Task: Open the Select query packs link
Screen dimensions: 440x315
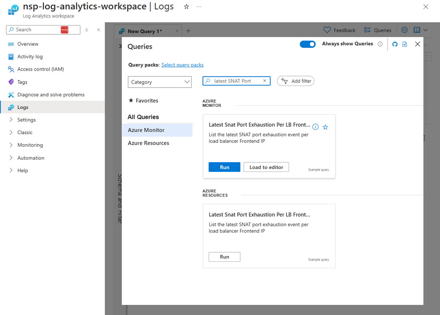Action: (x=182, y=65)
